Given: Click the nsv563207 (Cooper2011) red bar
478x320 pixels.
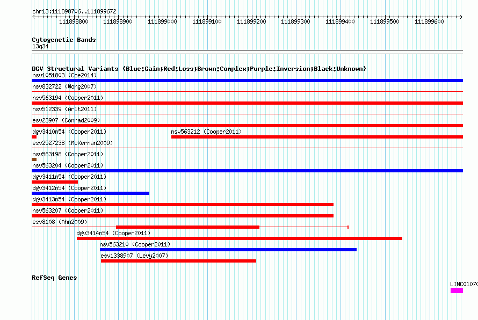Looking at the screenshot, I should [x=183, y=216].
